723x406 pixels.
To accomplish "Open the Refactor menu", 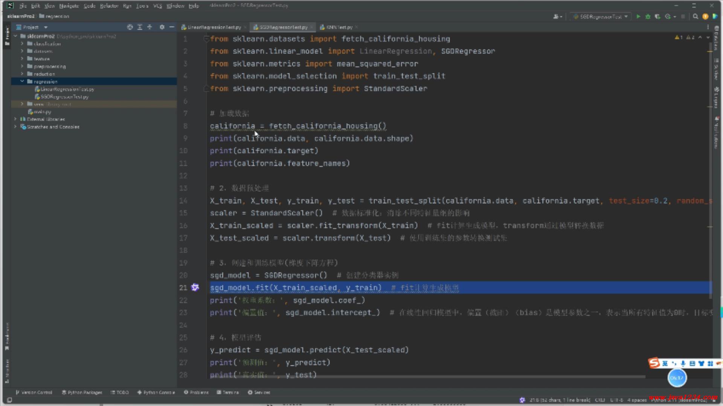I will coord(109,6).
